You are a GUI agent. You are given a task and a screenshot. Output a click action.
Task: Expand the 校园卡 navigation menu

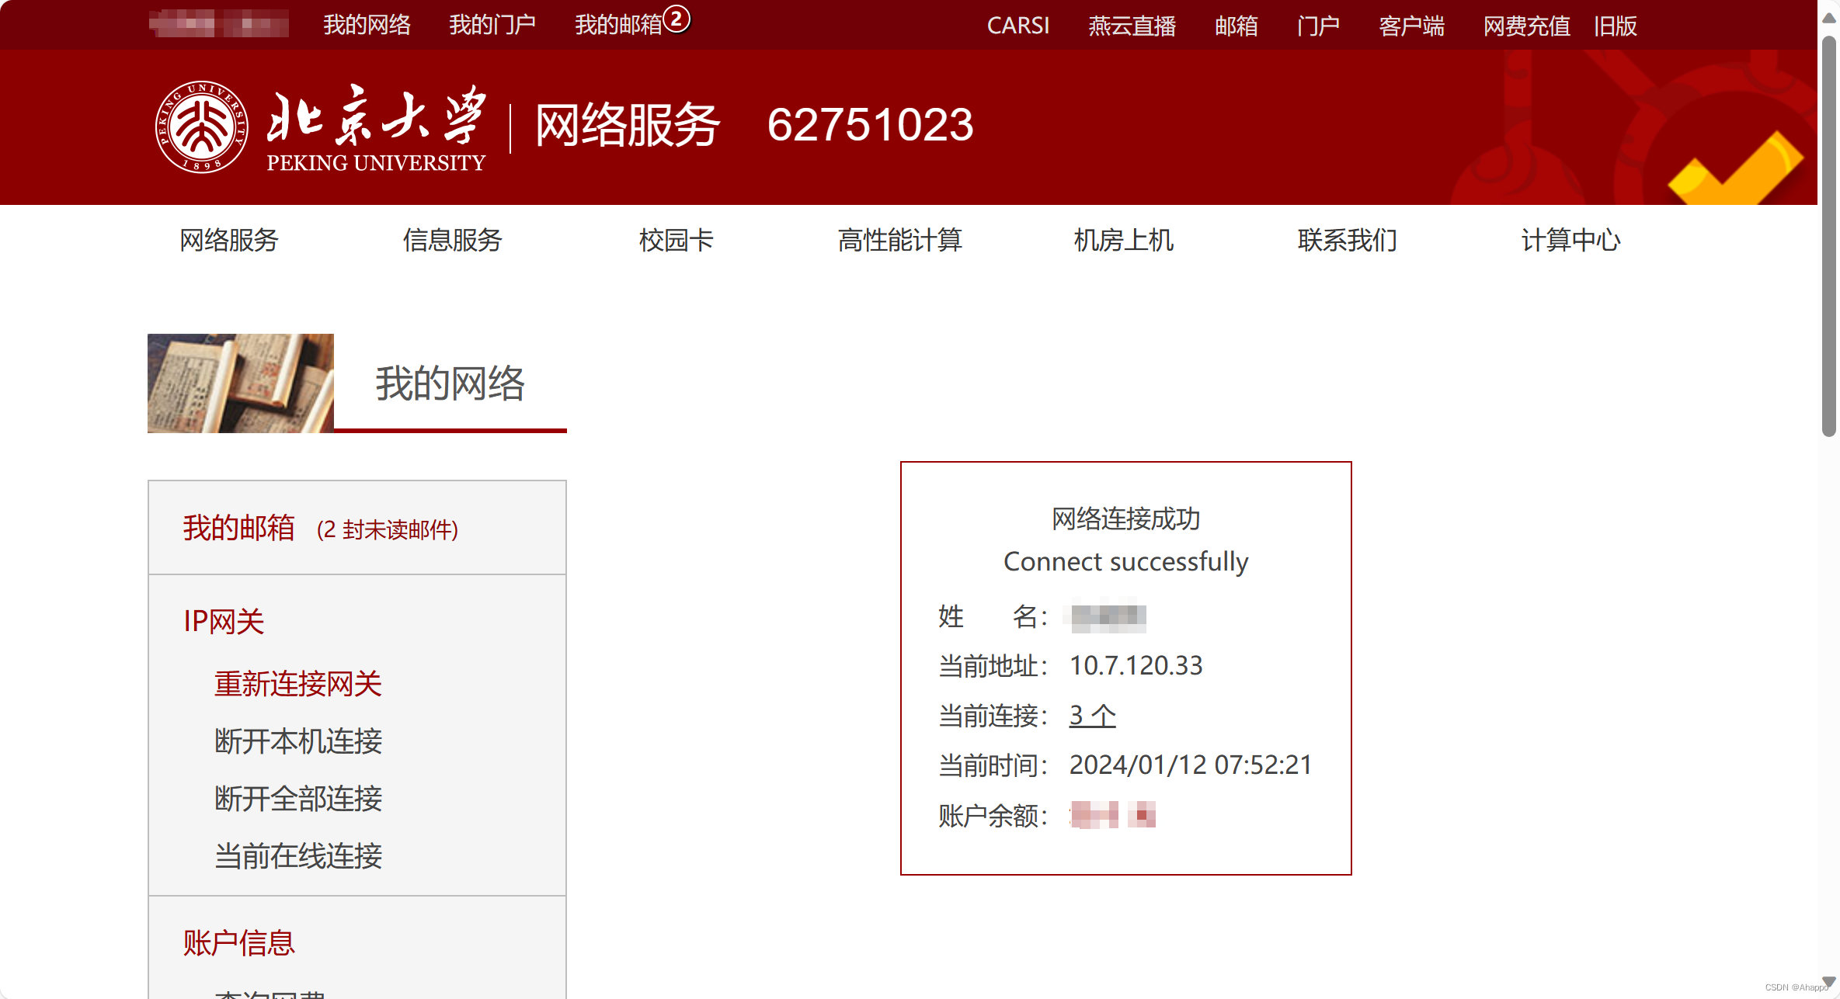[676, 240]
